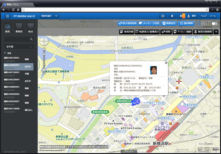Toggle the switch at toolbar right end

coord(214,23)
